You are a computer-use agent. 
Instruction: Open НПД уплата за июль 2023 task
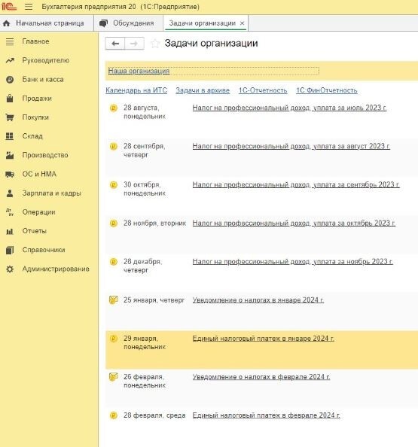(x=290, y=108)
